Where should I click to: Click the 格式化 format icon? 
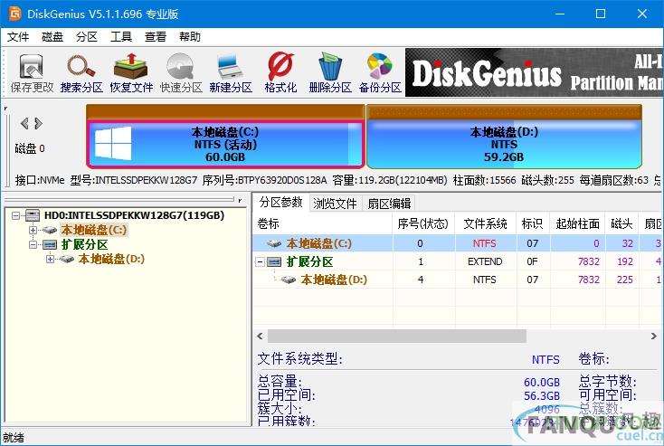(x=280, y=73)
